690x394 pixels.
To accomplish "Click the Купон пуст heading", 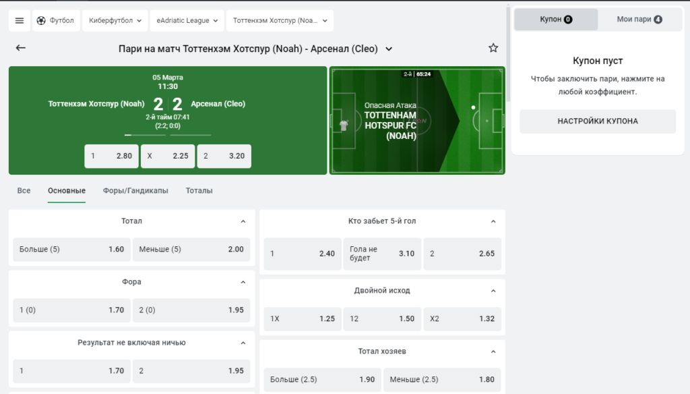I will (x=598, y=61).
